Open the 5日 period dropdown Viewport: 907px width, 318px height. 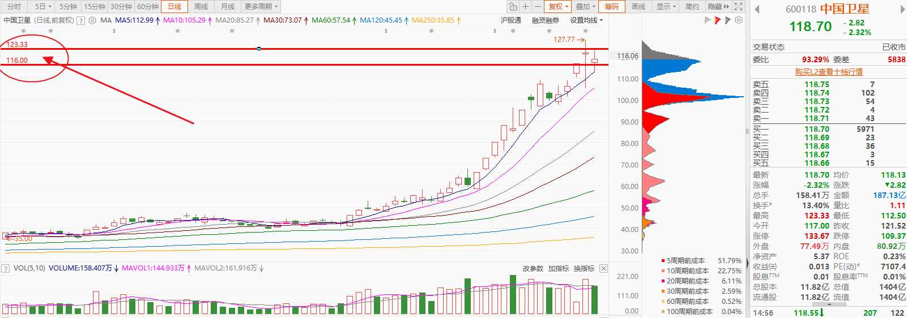(42, 7)
